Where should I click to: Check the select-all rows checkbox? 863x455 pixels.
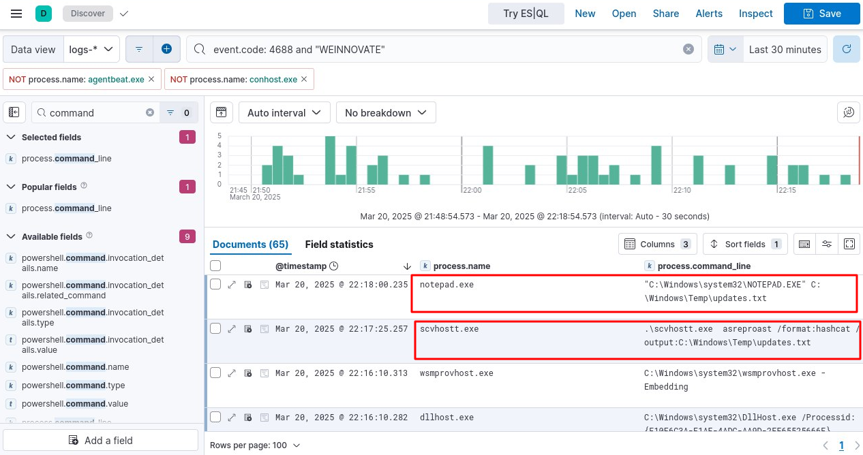click(215, 266)
